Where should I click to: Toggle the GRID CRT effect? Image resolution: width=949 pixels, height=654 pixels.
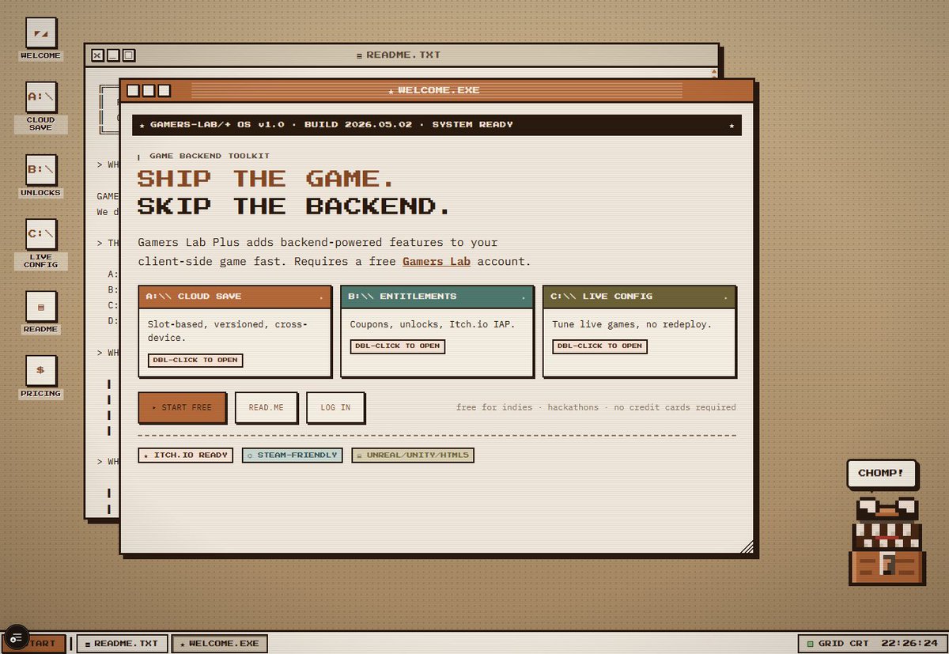837,644
